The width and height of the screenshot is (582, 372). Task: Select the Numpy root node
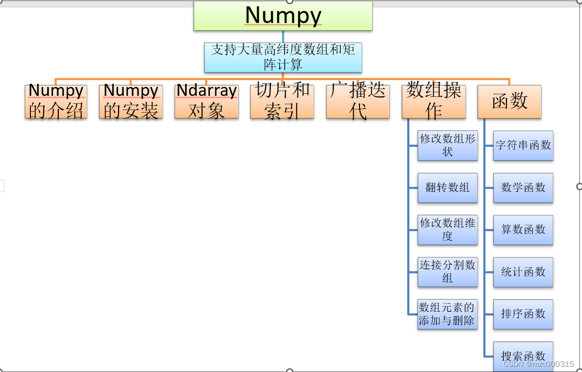coord(283,16)
